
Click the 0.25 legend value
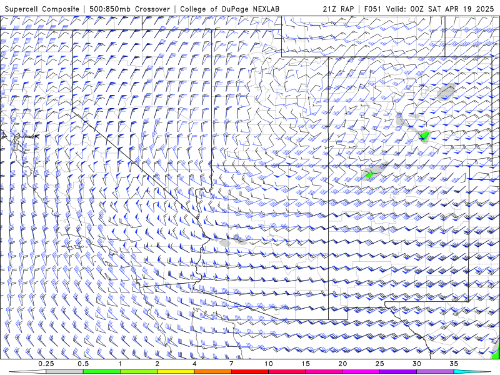[x=46, y=364]
